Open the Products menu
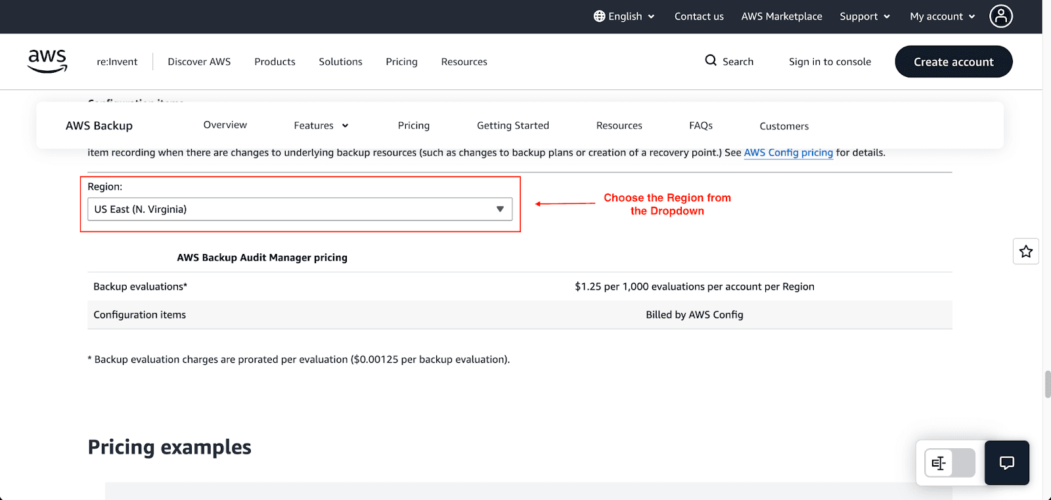The height and width of the screenshot is (500, 1051). click(275, 62)
